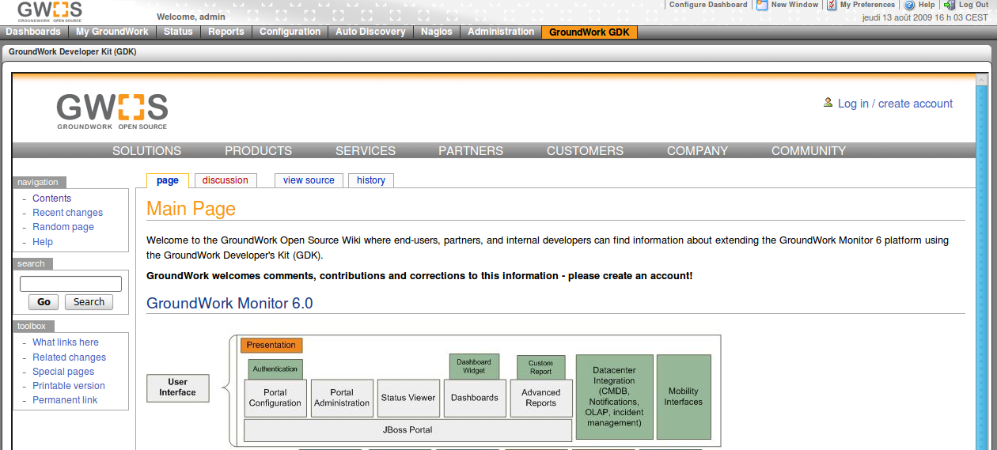The height and width of the screenshot is (450, 997).
Task: Open the PRODUCTS menu in site navigation
Action: (x=258, y=150)
